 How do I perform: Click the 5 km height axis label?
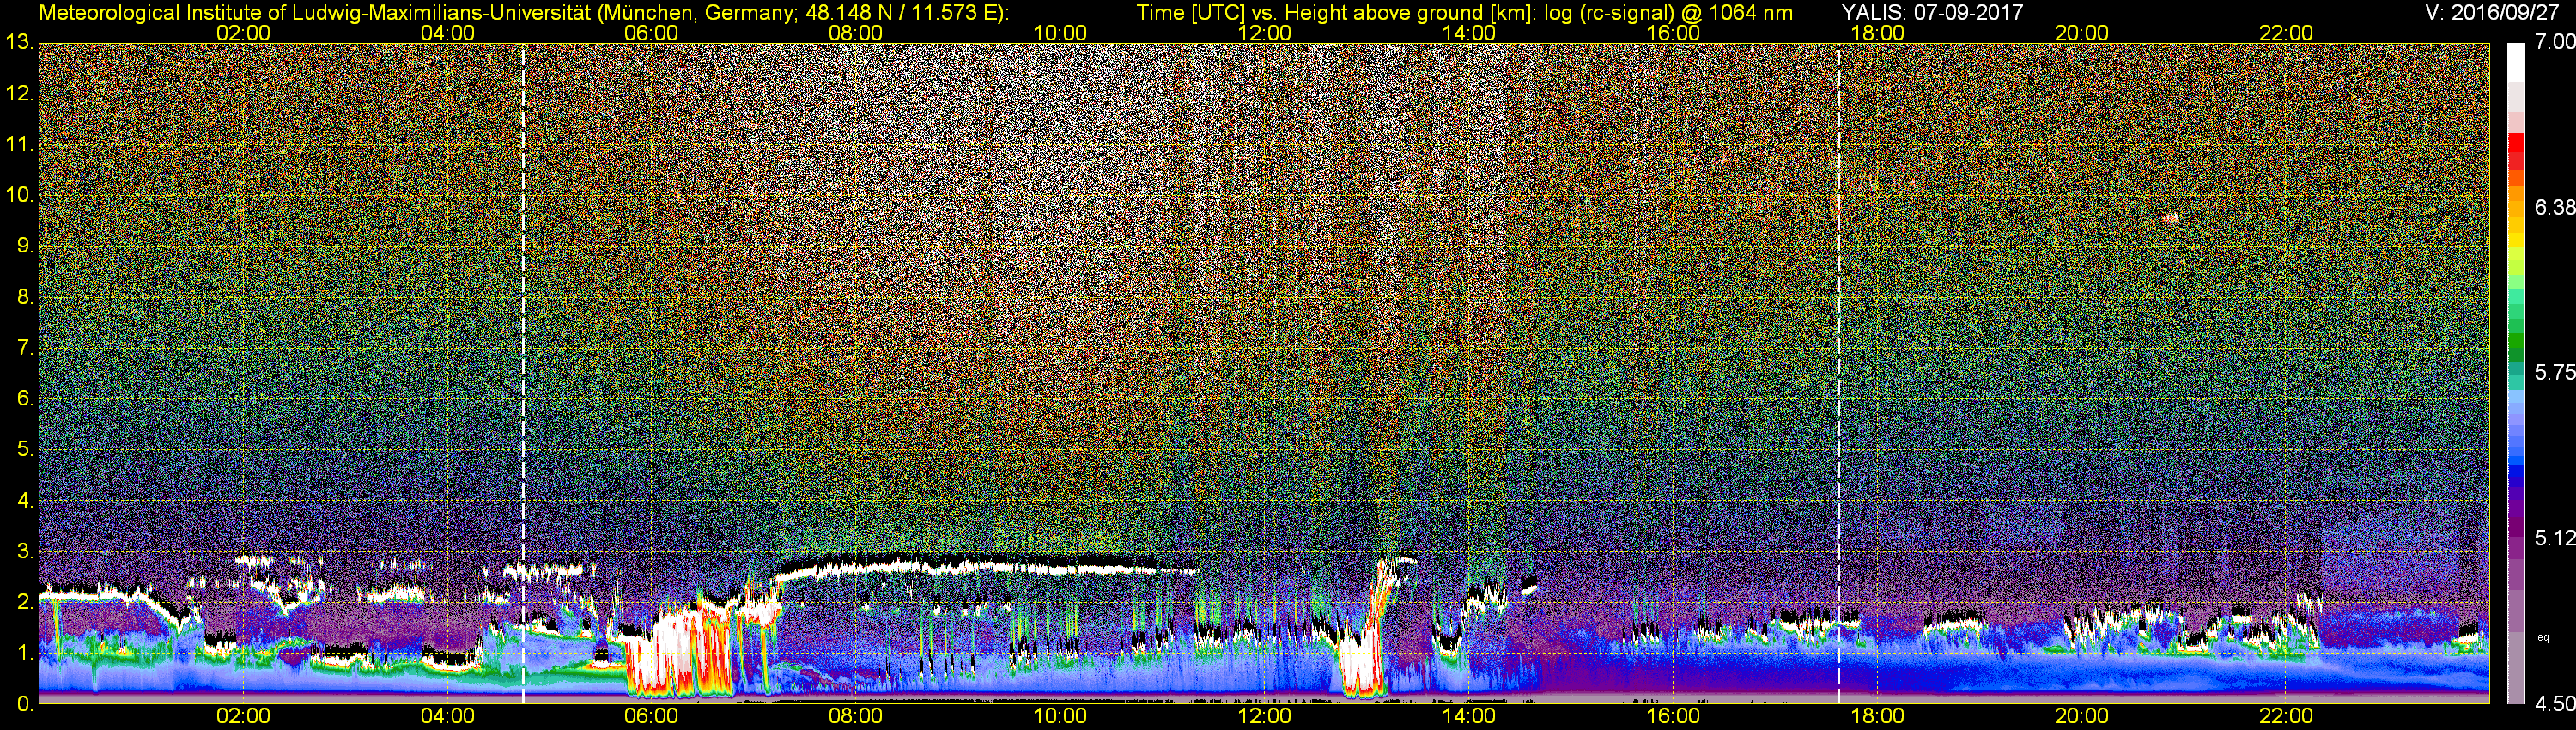[x=24, y=450]
